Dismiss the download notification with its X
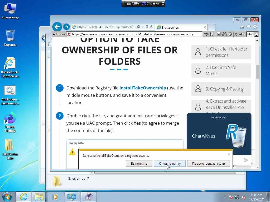This screenshot has width=270, height=202. point(229,154)
